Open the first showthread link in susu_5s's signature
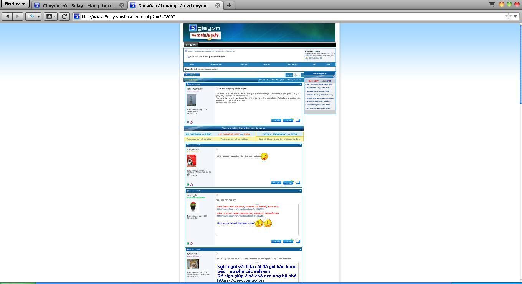 [240, 209]
